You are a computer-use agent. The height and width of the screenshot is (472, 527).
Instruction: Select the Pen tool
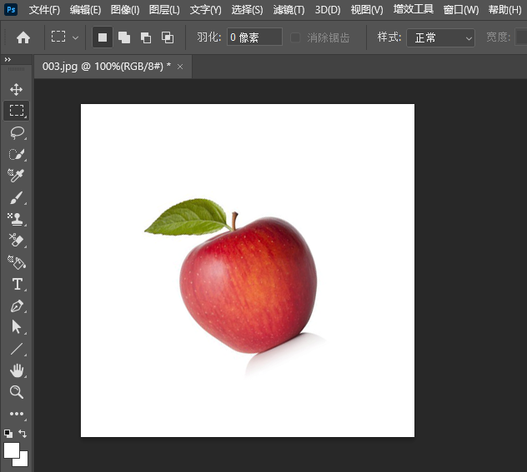pyautogui.click(x=16, y=306)
